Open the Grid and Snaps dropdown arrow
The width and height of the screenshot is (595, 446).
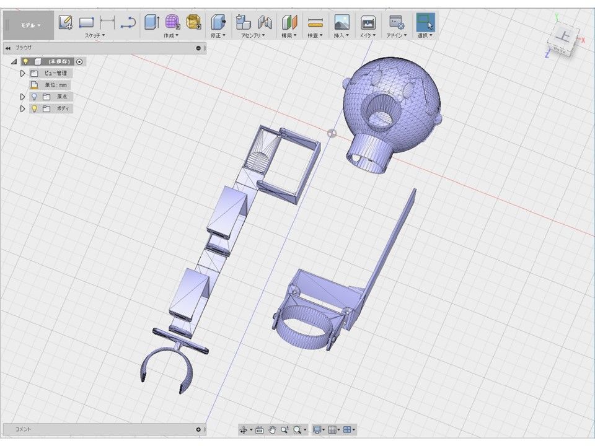tap(338, 430)
